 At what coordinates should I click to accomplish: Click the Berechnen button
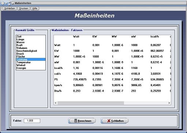click(x=82, y=121)
